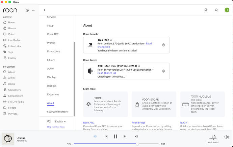The image size is (233, 147).
Task: Open the play queue icon
Action: pyautogui.click(x=136, y=136)
